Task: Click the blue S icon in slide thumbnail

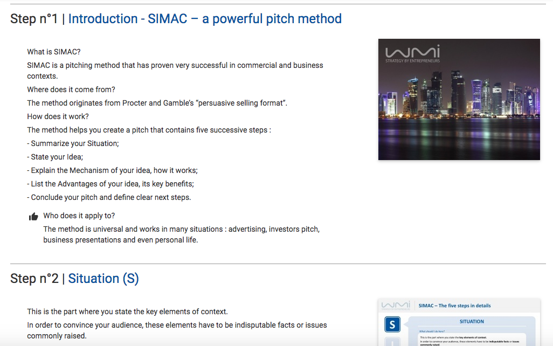Action: [x=392, y=324]
